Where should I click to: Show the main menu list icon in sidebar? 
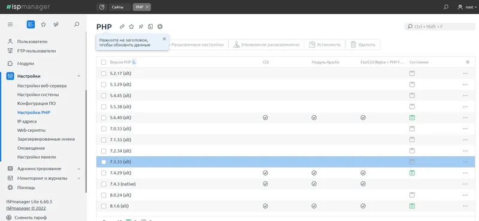(31, 25)
